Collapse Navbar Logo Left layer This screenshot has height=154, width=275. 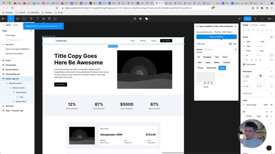(x=3, y=79)
